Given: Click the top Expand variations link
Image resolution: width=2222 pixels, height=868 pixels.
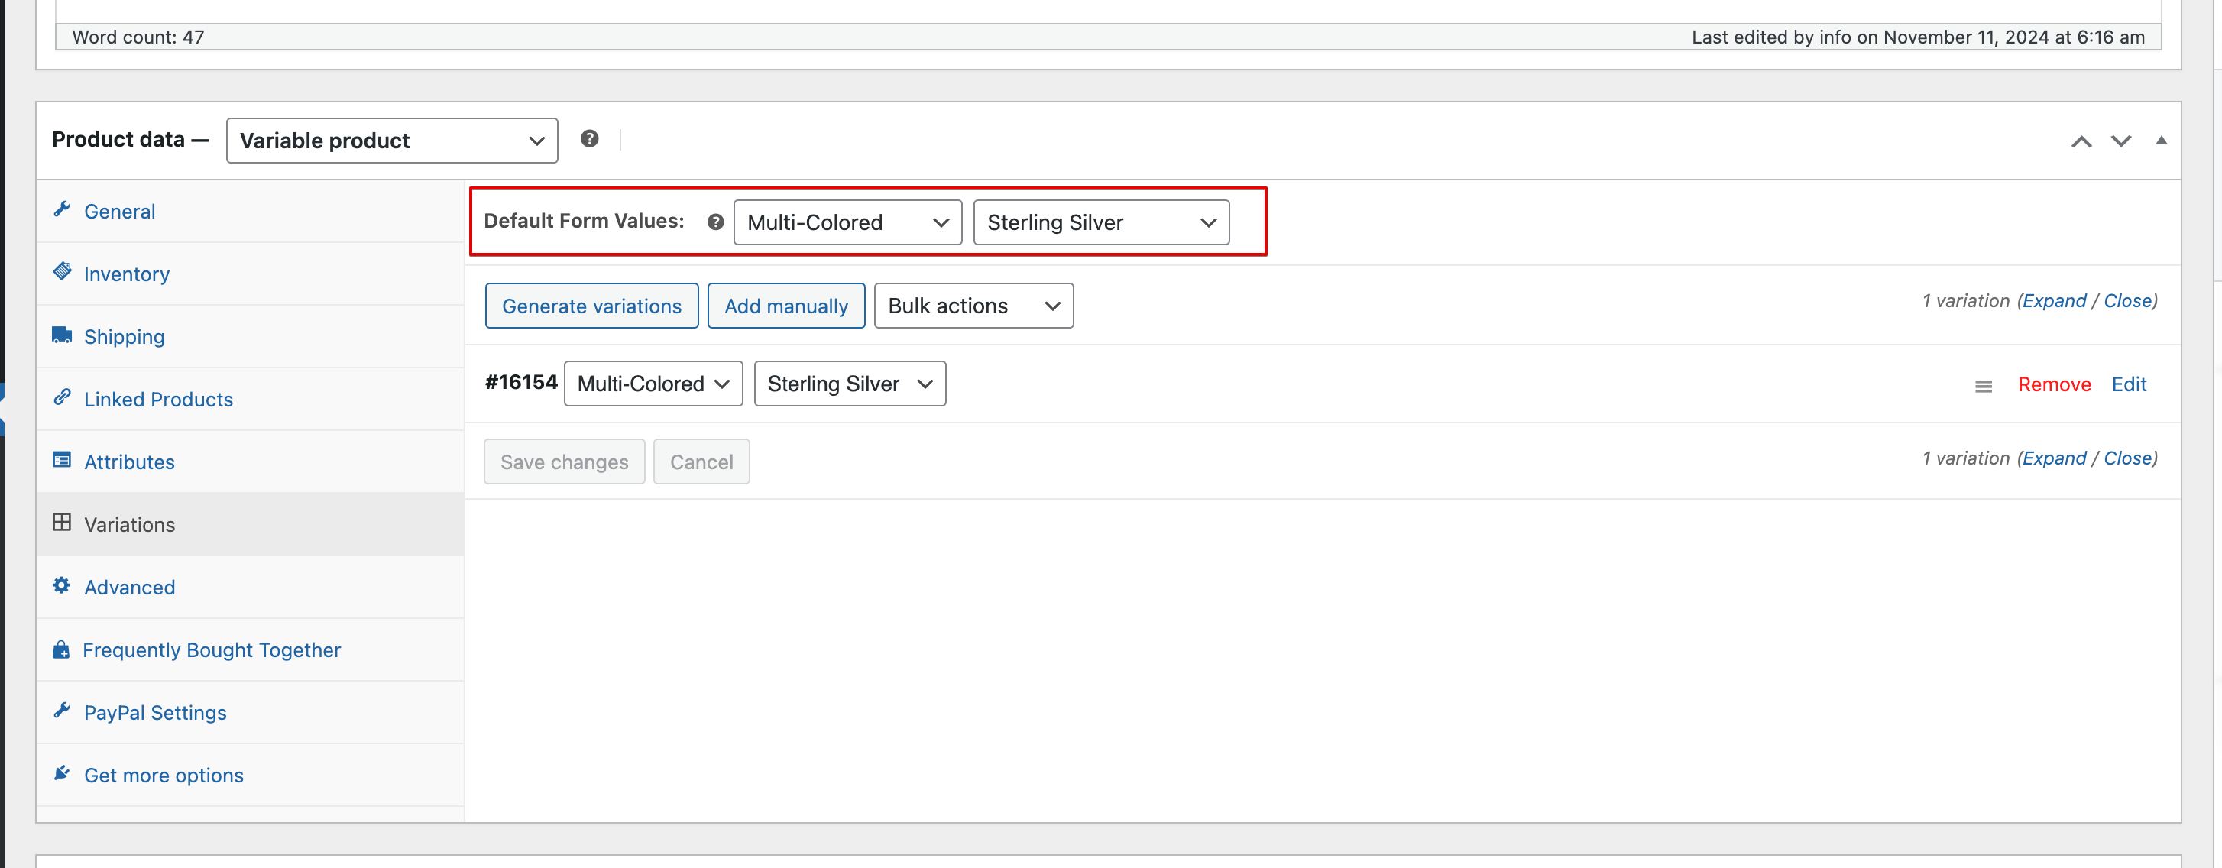Looking at the screenshot, I should [2054, 301].
